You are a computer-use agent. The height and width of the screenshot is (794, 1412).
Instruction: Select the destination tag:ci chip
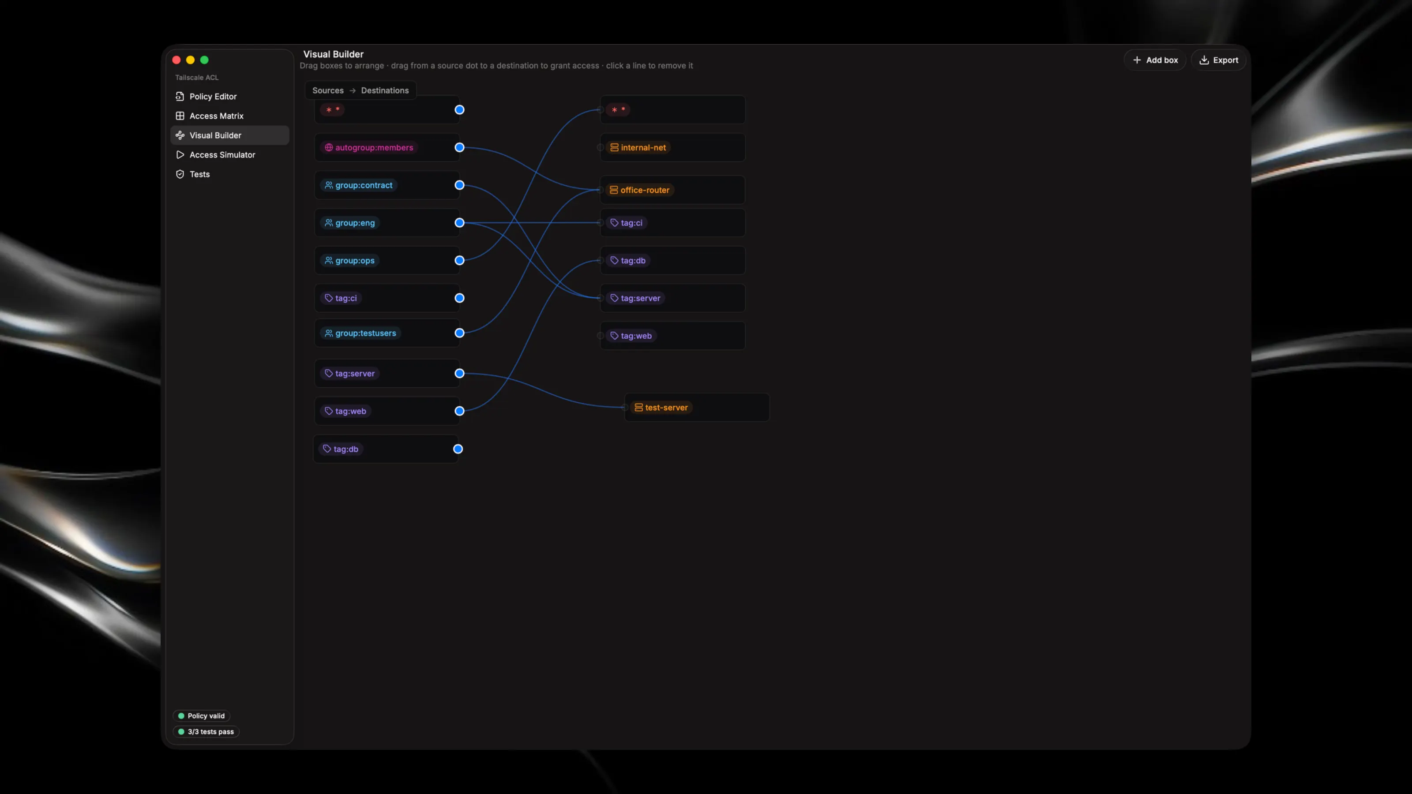pyautogui.click(x=626, y=222)
